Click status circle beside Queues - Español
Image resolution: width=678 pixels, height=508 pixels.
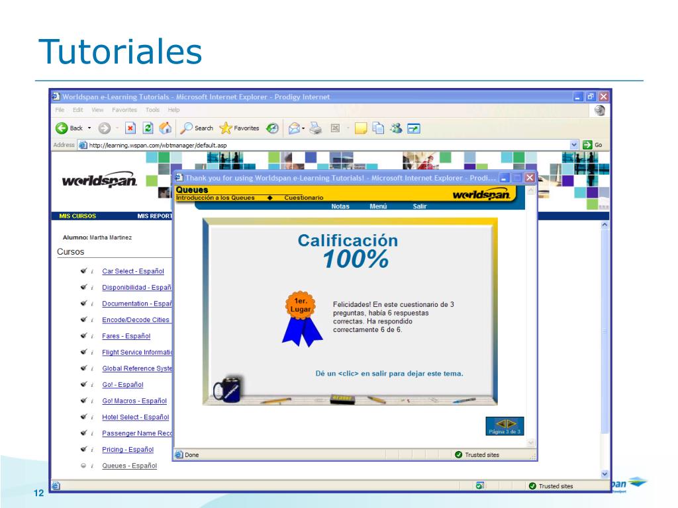click(x=83, y=466)
